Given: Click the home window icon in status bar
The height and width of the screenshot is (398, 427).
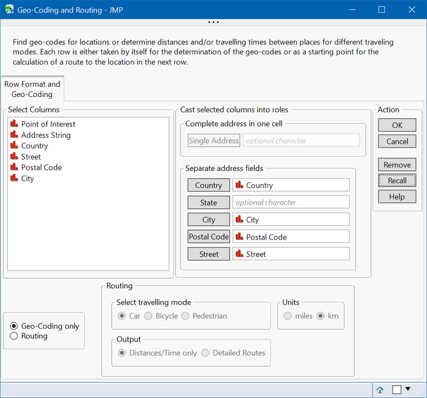Looking at the screenshot, I should pos(380,390).
